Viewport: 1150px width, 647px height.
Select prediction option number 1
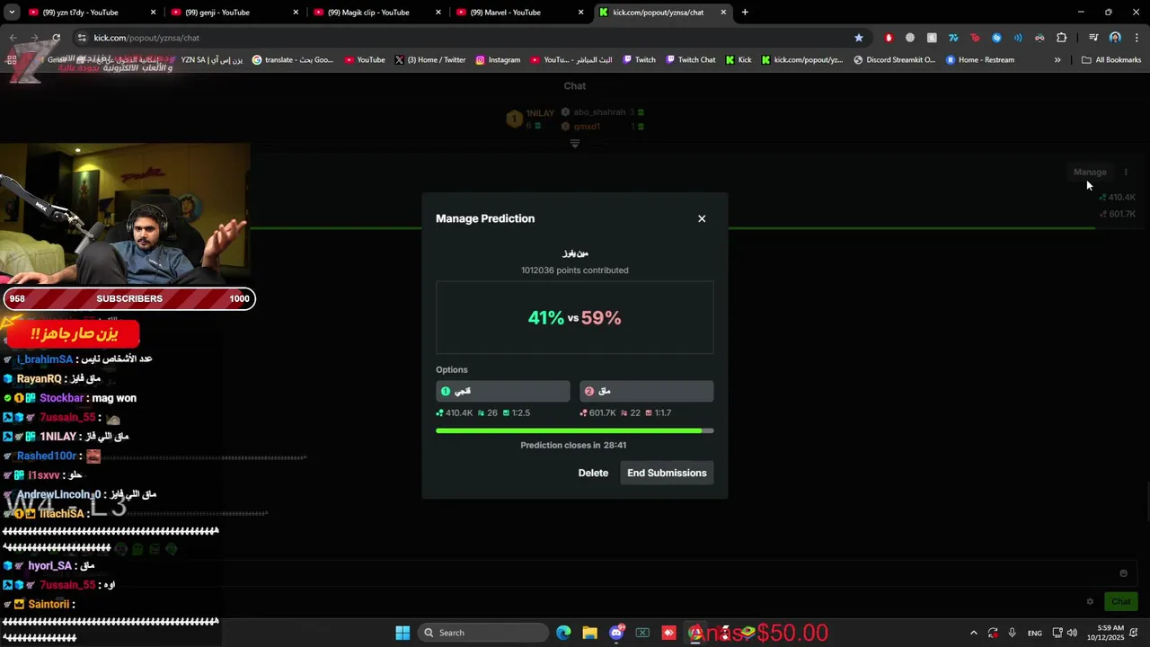click(x=503, y=391)
